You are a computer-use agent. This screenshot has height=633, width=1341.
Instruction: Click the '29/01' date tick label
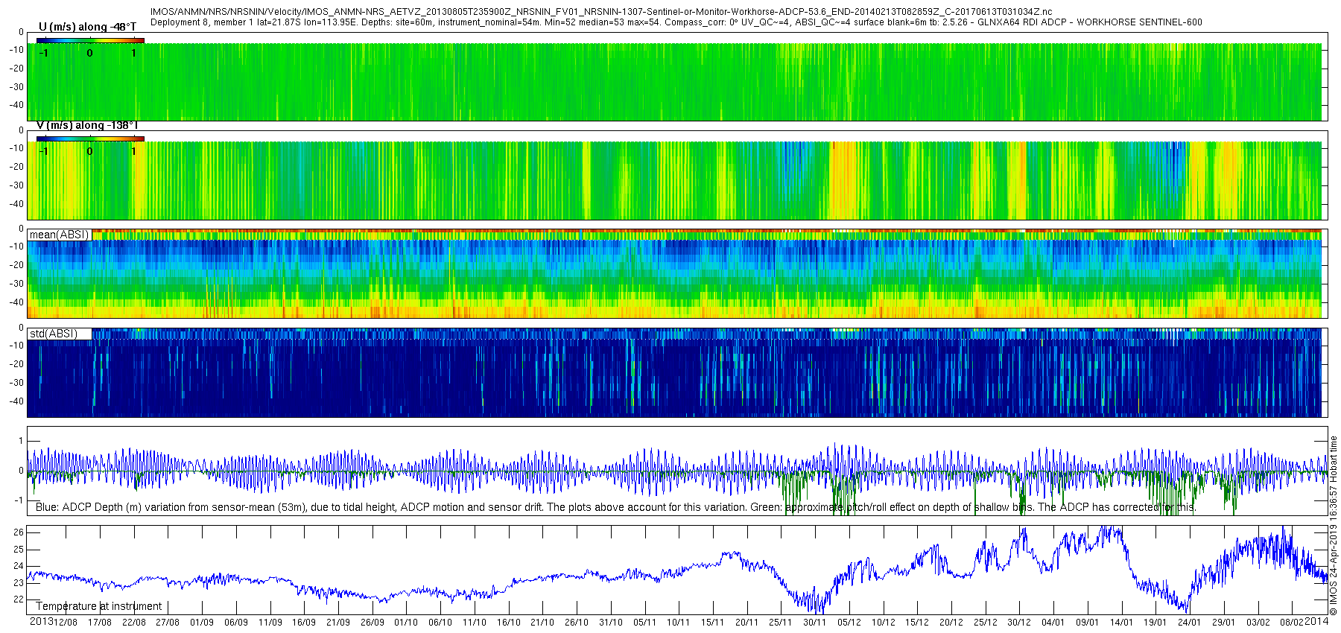tap(1224, 623)
